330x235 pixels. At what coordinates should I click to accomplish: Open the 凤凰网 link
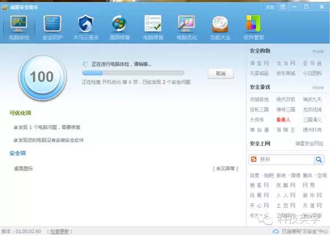coord(259,195)
